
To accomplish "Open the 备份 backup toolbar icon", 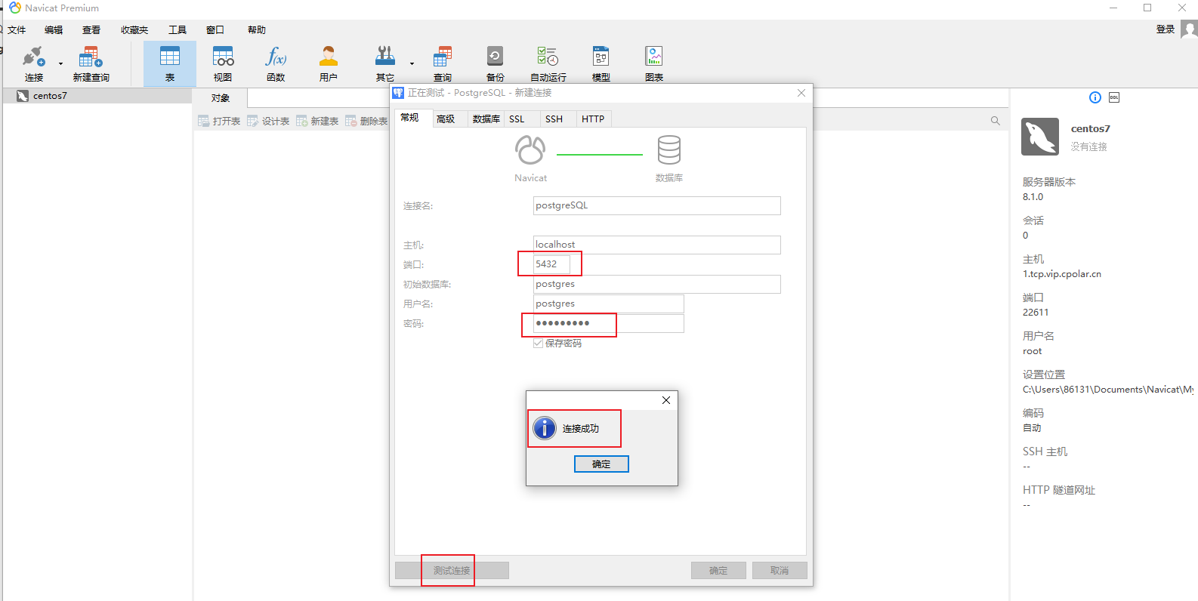I will (x=495, y=63).
